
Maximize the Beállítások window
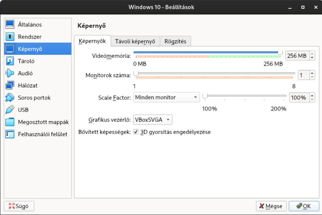pos(303,7)
